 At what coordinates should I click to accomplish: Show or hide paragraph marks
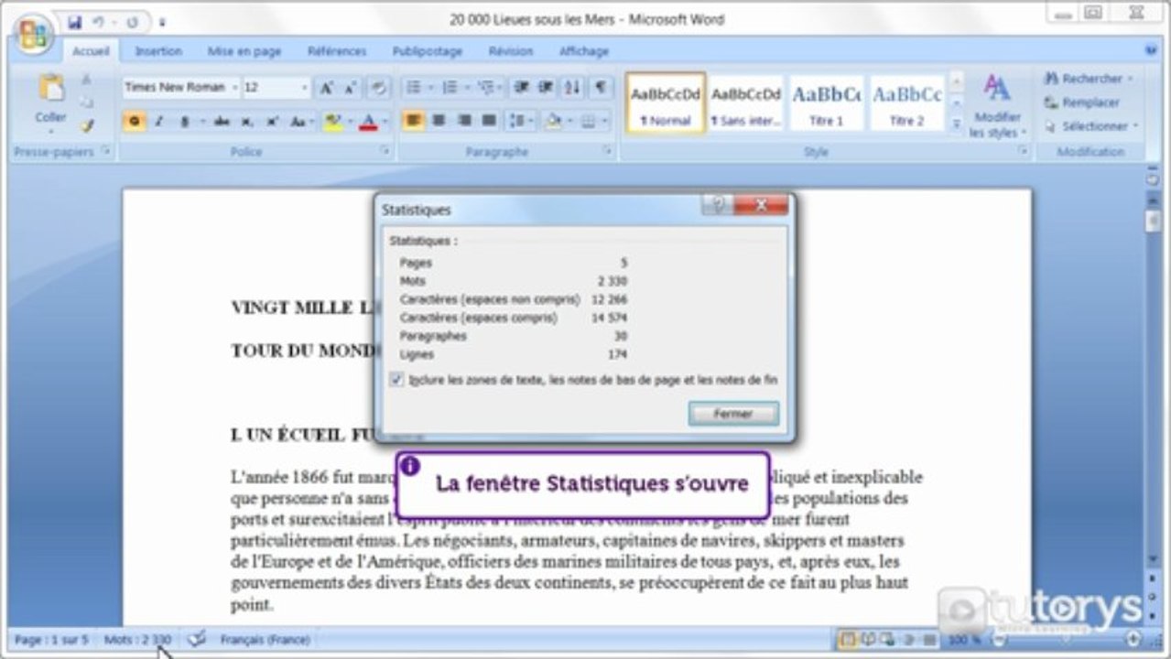coord(600,88)
